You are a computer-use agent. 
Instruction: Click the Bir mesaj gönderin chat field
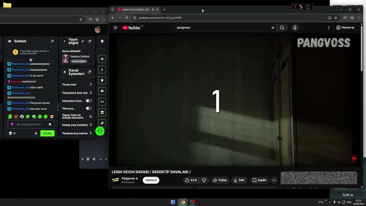tap(31, 124)
